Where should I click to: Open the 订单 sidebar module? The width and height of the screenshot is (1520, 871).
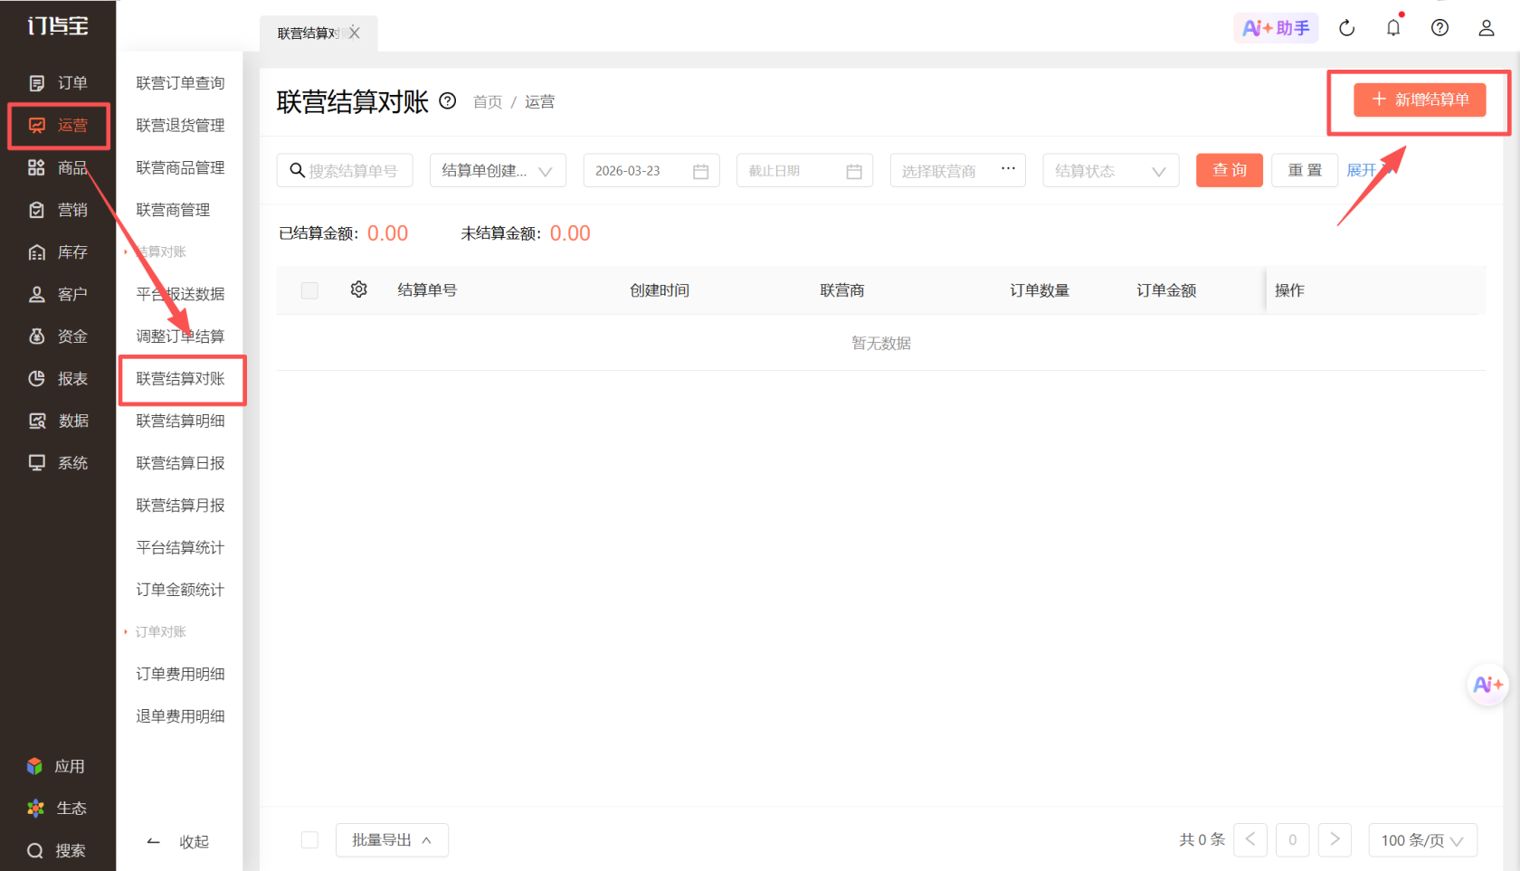(x=58, y=83)
